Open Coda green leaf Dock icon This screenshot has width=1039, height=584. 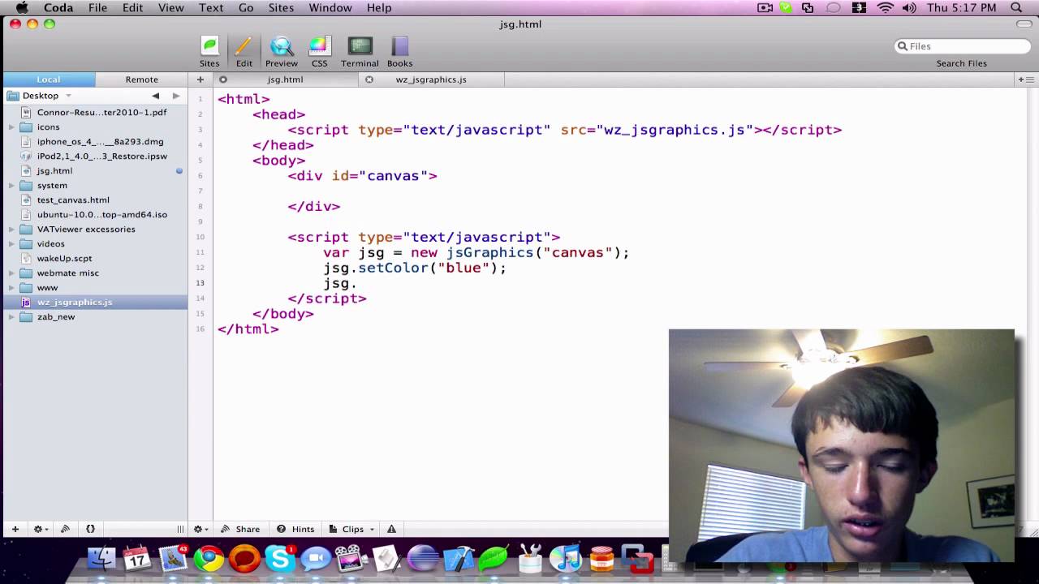pyautogui.click(x=494, y=558)
